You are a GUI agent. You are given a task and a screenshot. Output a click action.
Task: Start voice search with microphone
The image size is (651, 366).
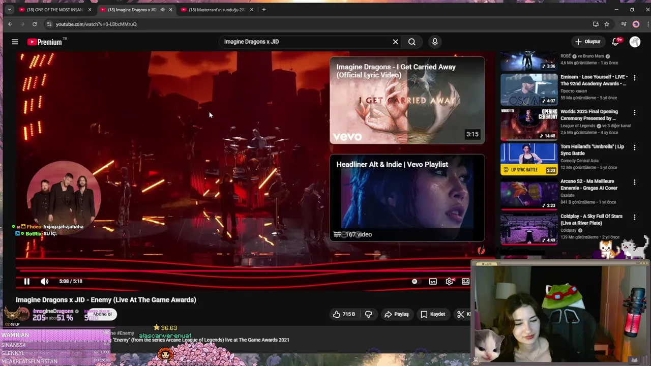coord(435,42)
